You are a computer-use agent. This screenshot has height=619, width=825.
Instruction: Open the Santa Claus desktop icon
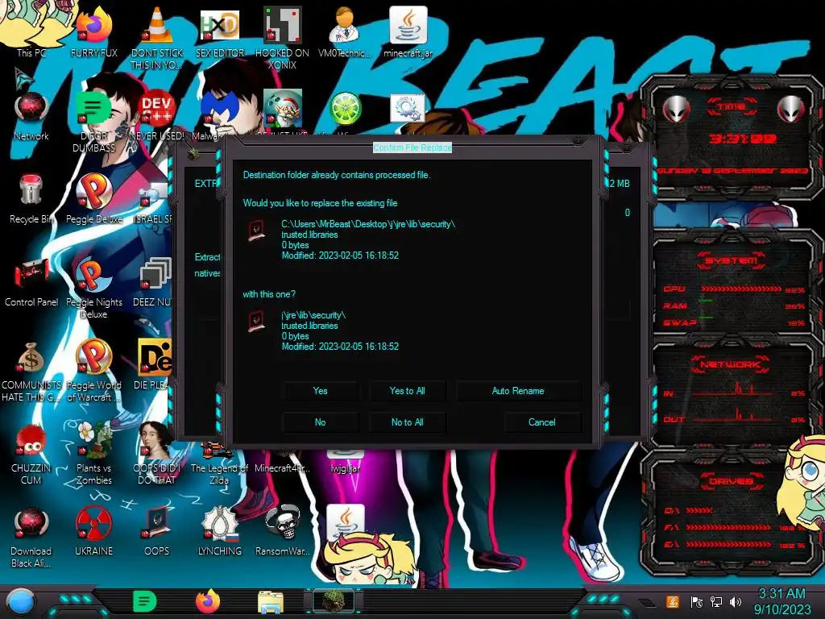coord(283,108)
